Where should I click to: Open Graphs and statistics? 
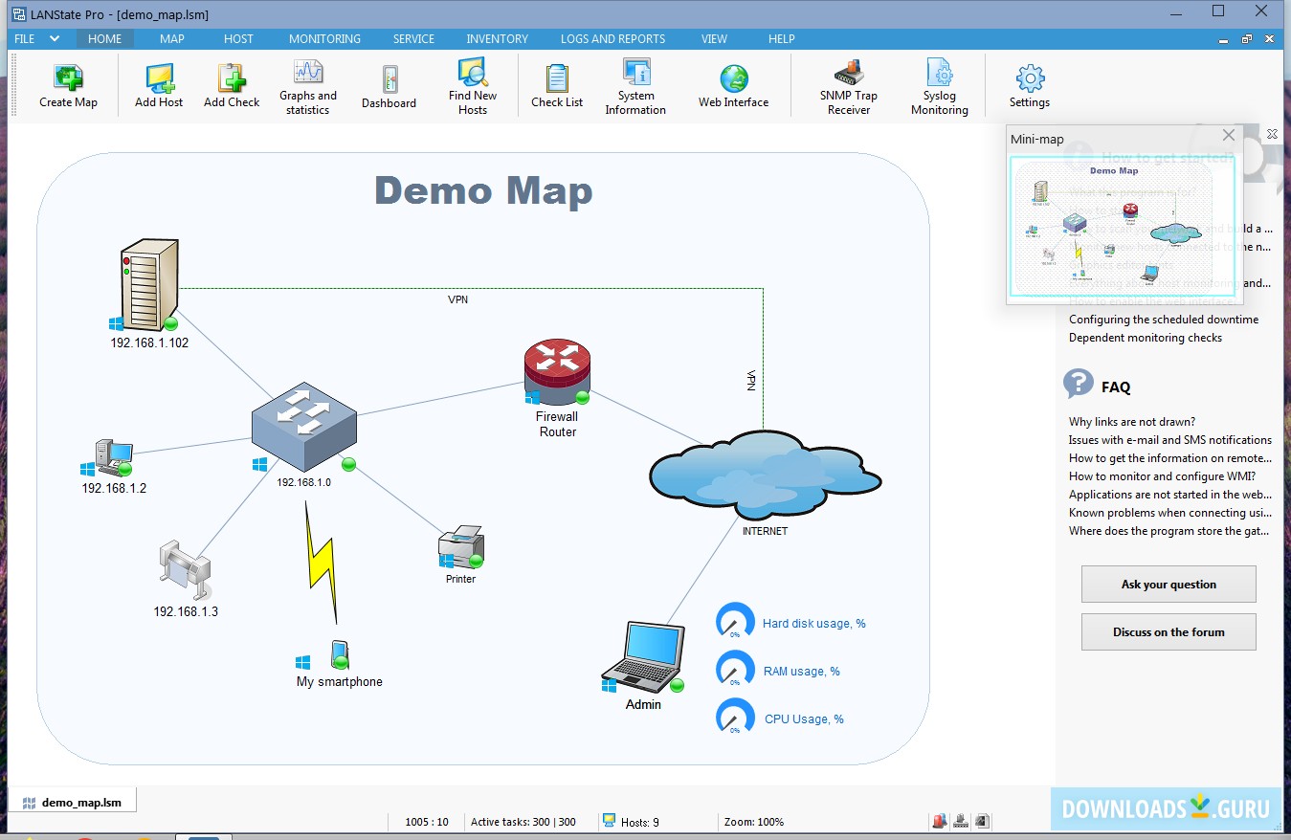coord(308,87)
